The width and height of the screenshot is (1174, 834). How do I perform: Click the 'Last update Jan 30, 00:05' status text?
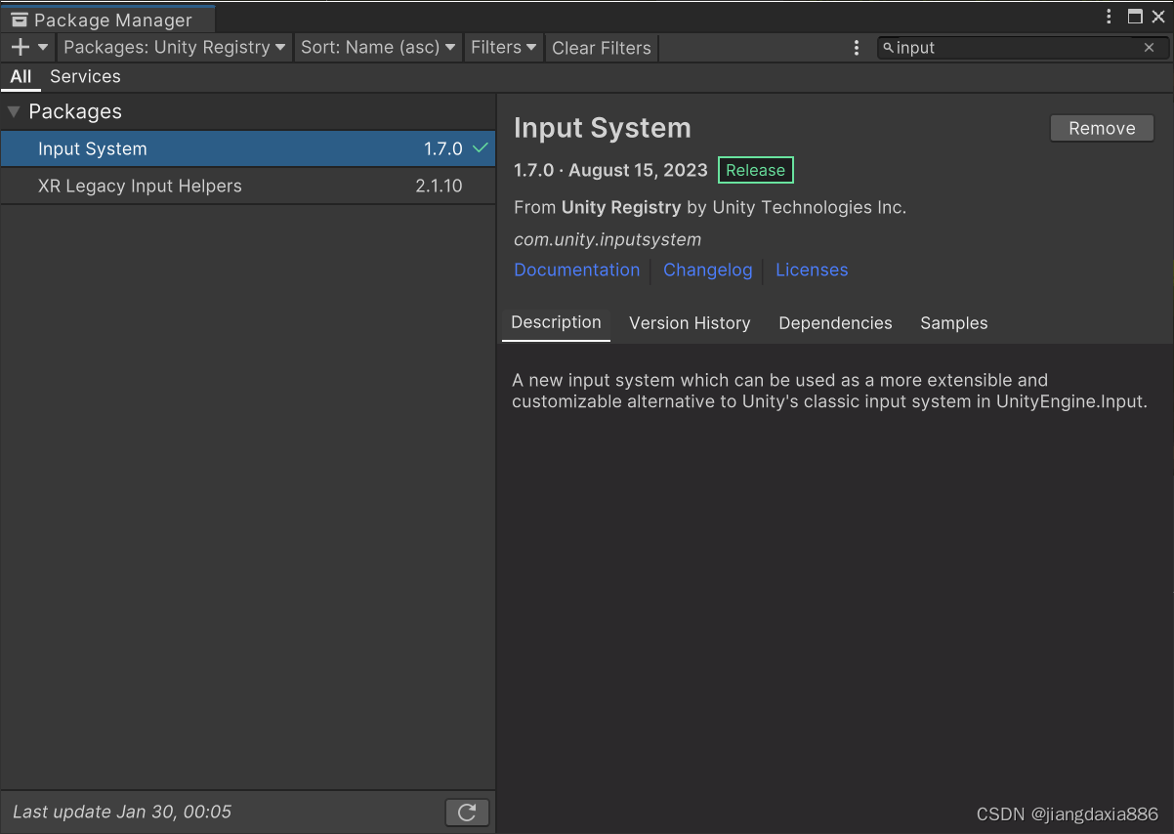click(x=122, y=812)
